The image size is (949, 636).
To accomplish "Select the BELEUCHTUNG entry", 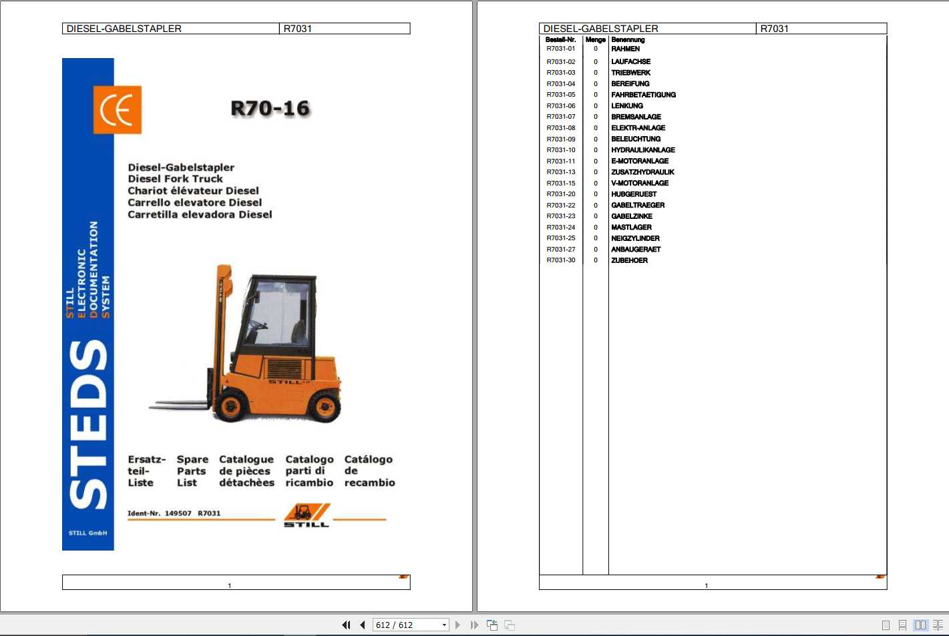I will pyautogui.click(x=636, y=139).
